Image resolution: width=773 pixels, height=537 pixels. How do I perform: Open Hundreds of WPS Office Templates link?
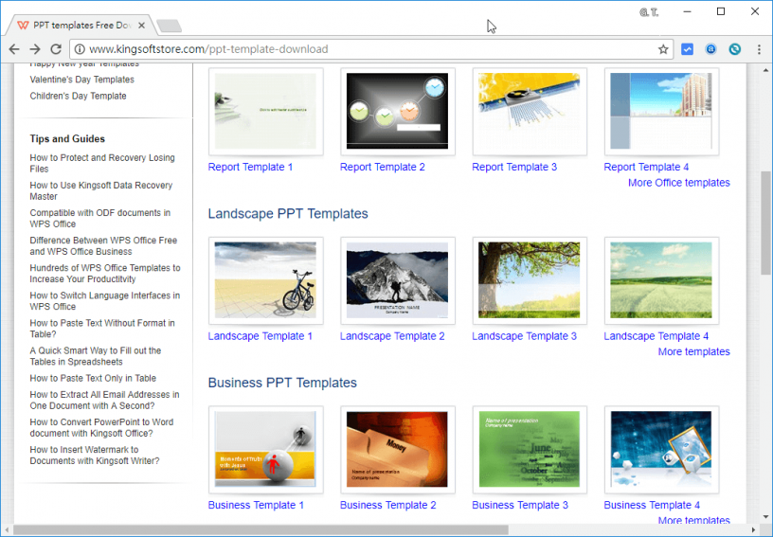(x=105, y=274)
